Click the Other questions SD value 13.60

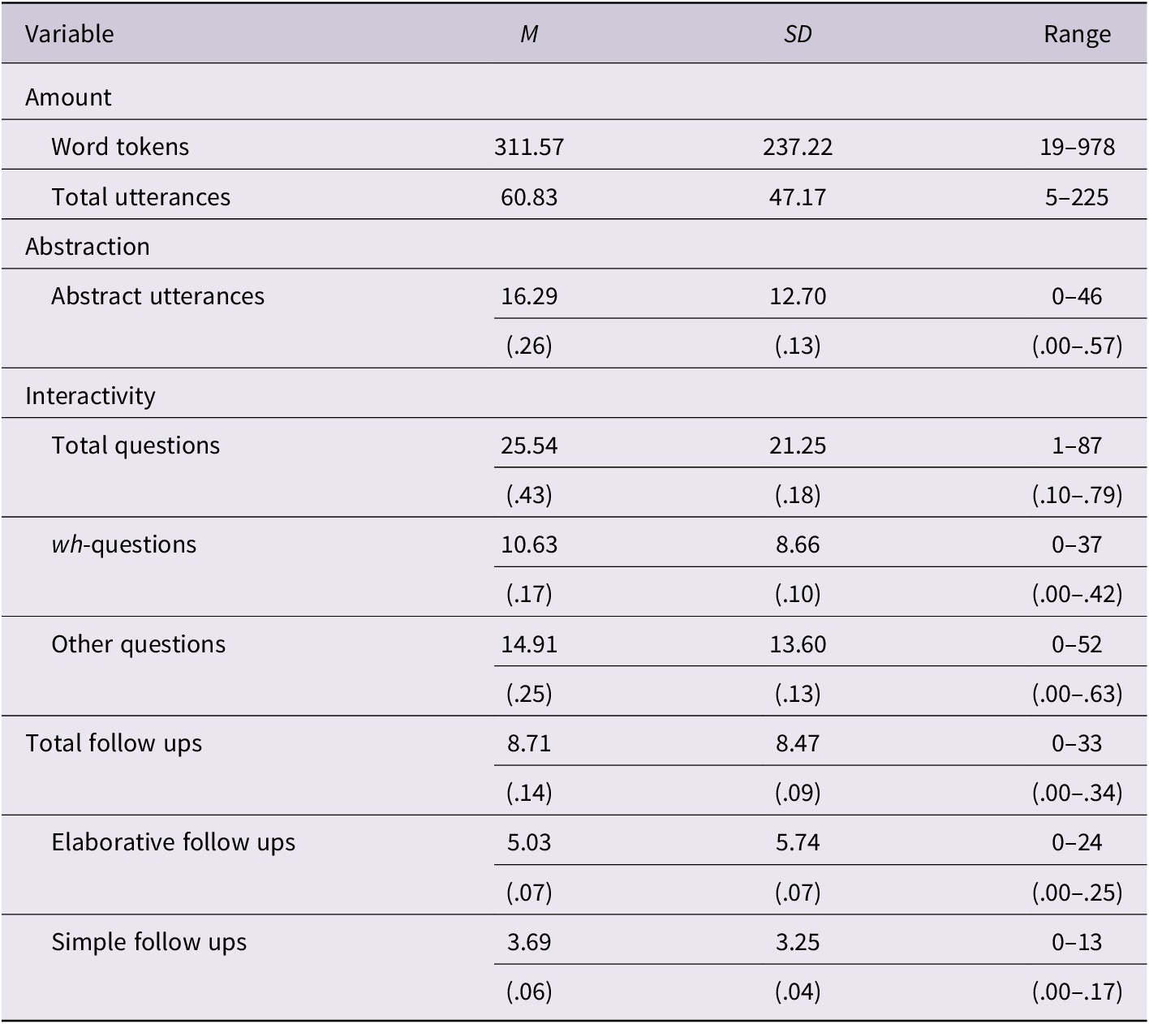(x=798, y=644)
